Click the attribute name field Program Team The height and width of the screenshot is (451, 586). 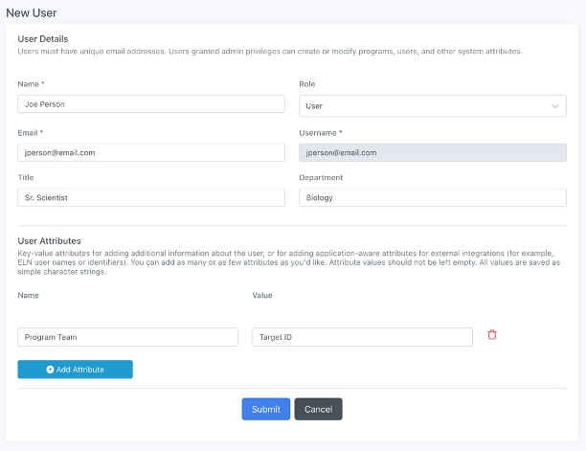pyautogui.click(x=127, y=337)
